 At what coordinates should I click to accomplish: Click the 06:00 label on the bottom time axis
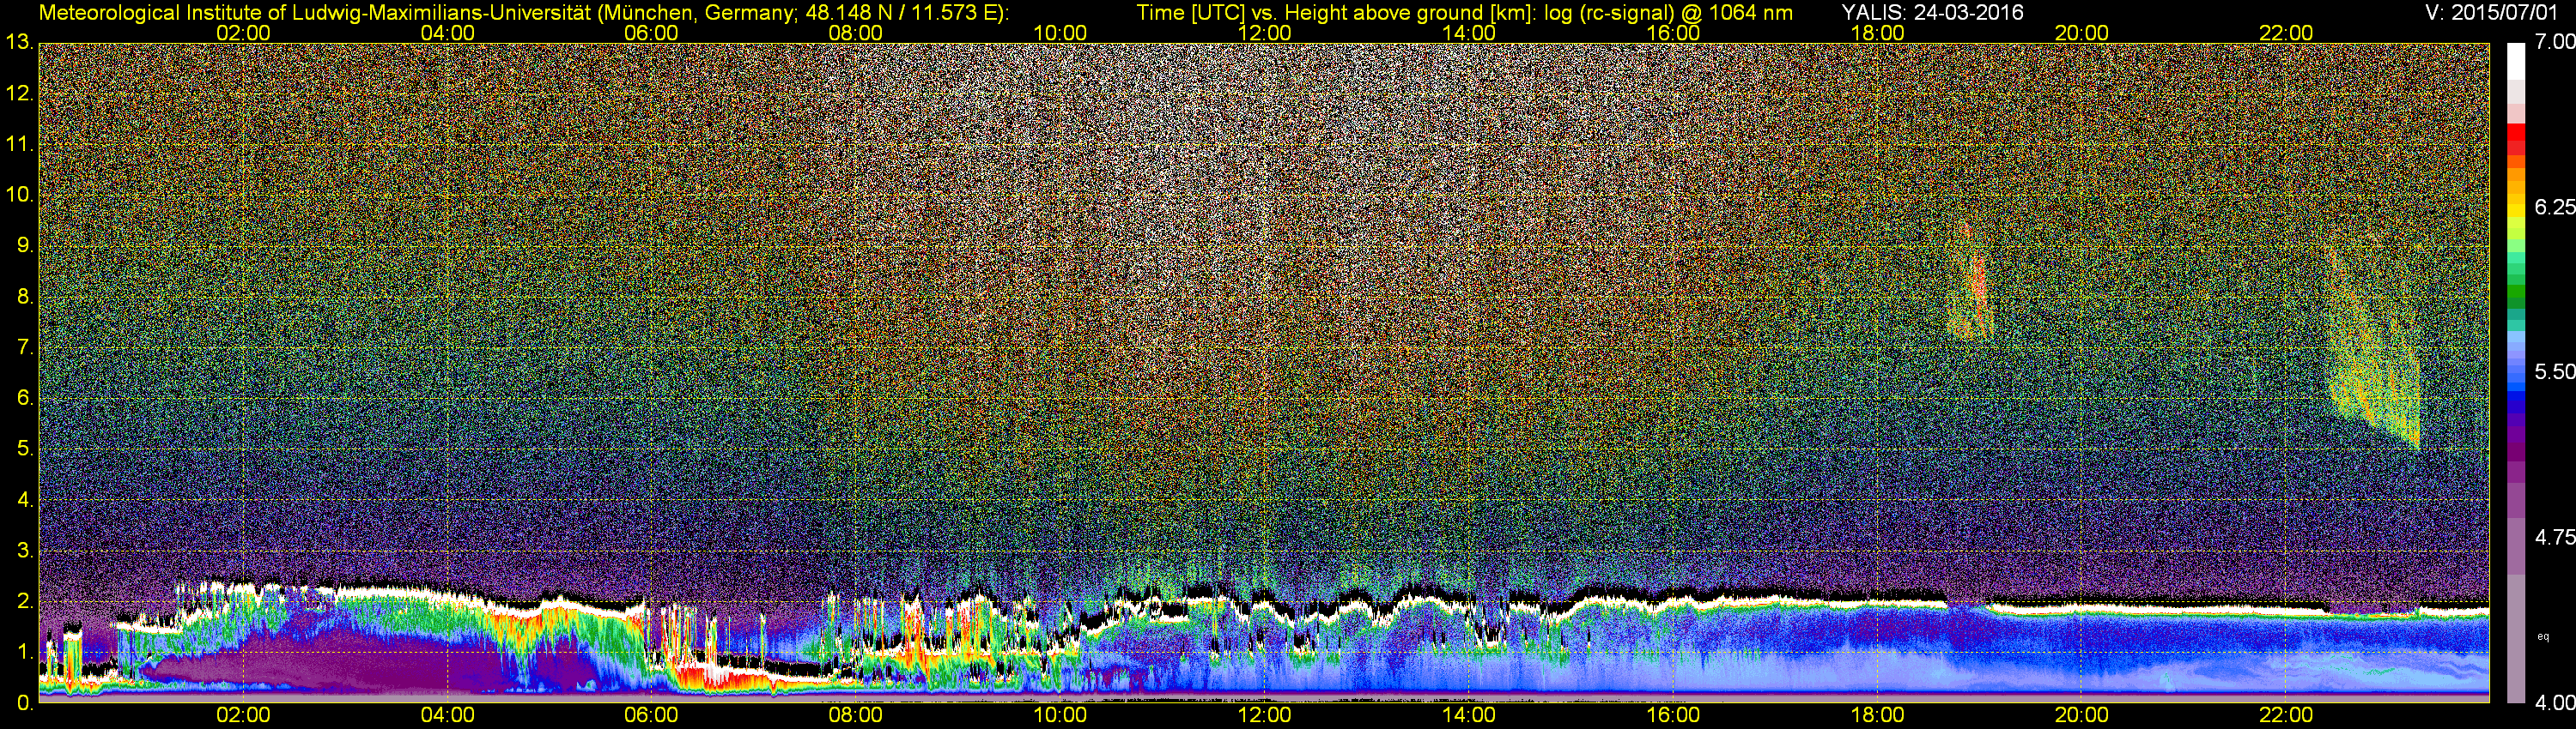tap(651, 715)
